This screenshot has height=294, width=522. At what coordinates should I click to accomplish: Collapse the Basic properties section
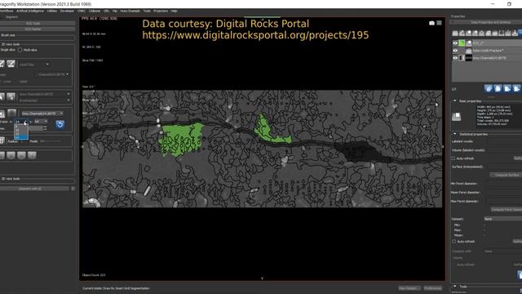point(455,101)
